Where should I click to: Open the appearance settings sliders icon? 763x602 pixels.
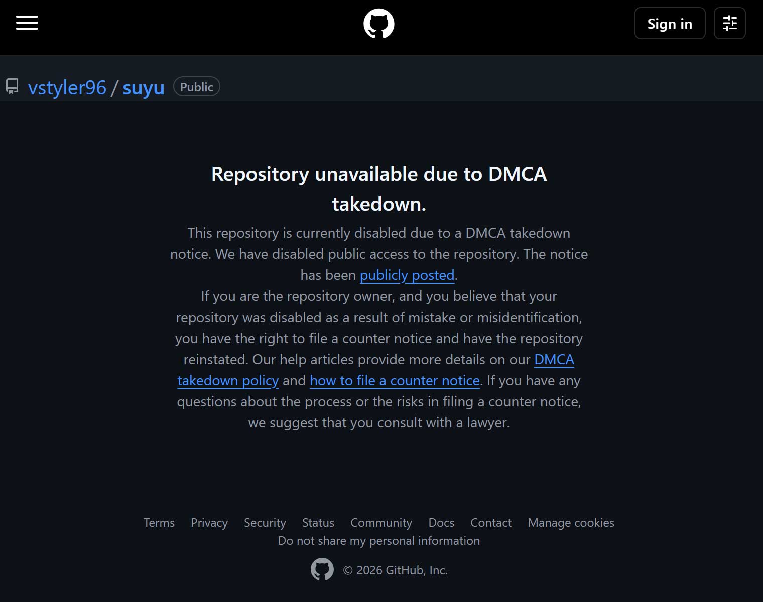[x=729, y=23]
